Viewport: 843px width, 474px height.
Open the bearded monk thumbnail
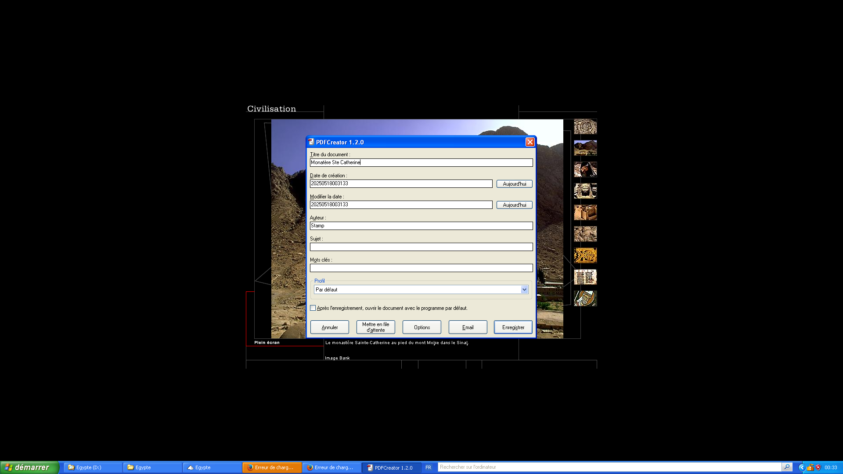[585, 169]
